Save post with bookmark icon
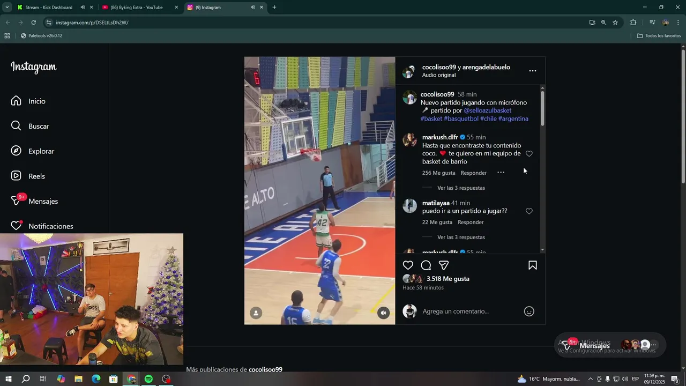The width and height of the screenshot is (686, 386). (x=533, y=265)
